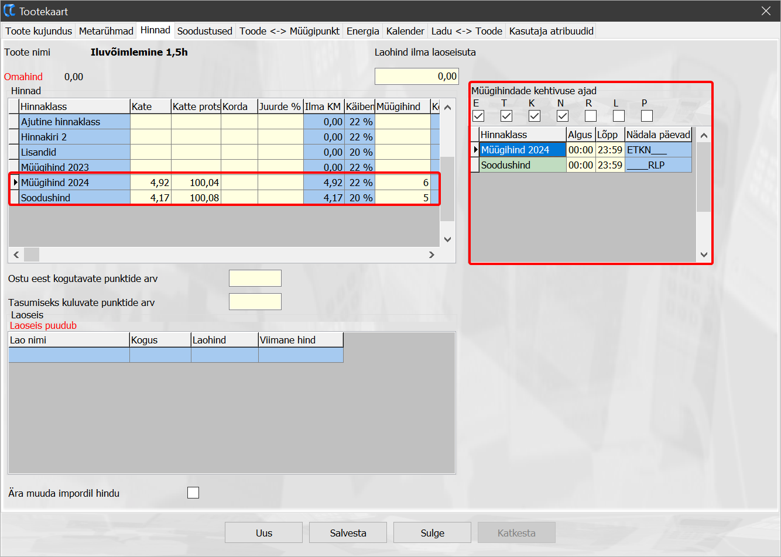Switch to the Toote kujundus tab

[x=39, y=31]
